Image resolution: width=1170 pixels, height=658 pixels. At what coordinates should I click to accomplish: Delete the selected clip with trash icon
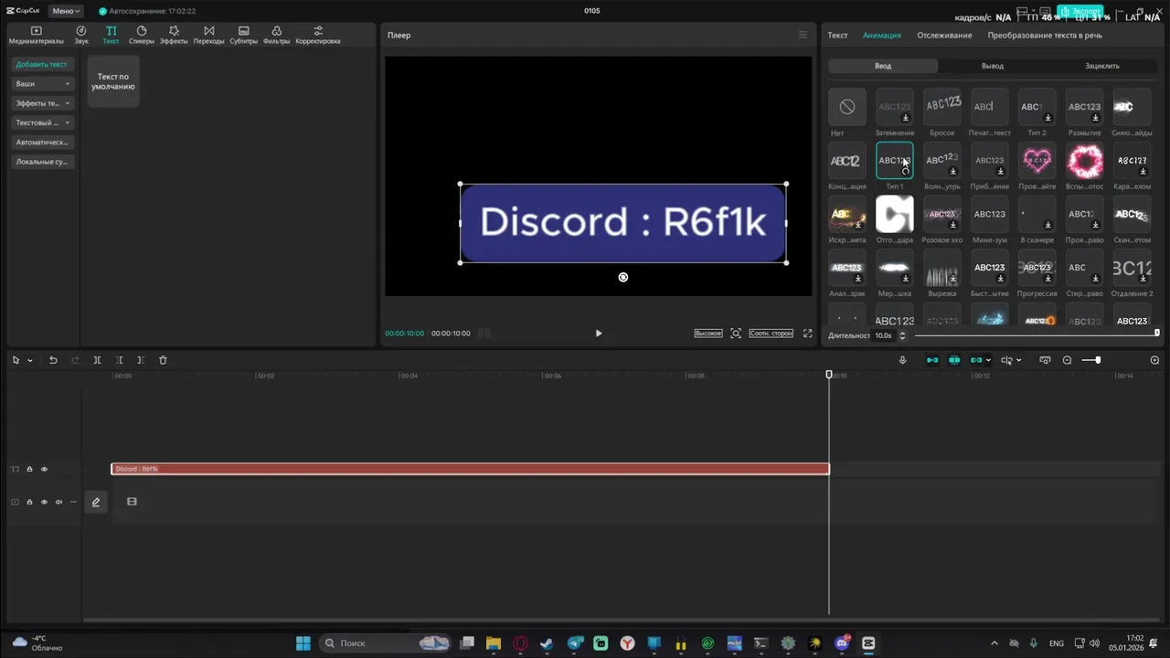[x=163, y=360]
